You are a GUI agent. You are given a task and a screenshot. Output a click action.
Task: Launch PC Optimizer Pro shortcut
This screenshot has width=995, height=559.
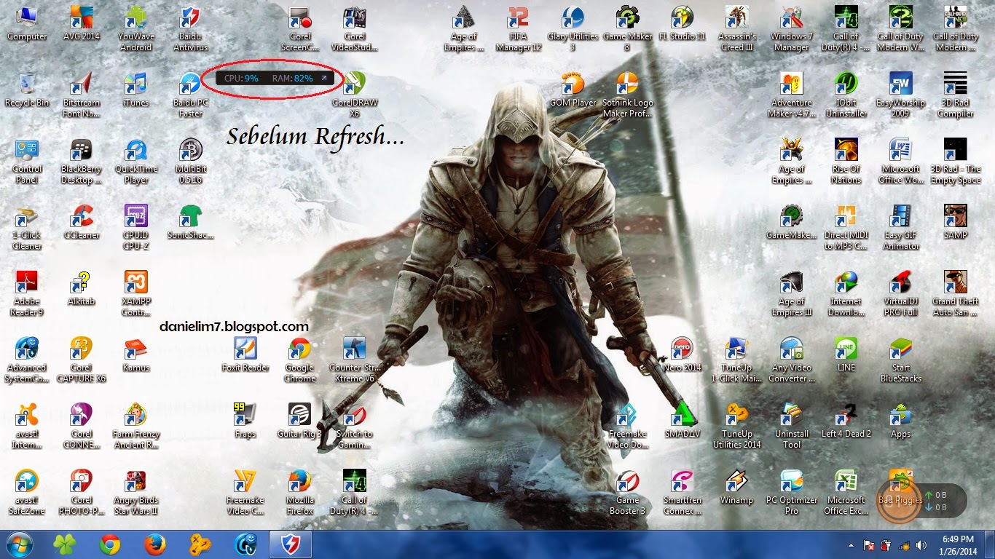pyautogui.click(x=792, y=492)
